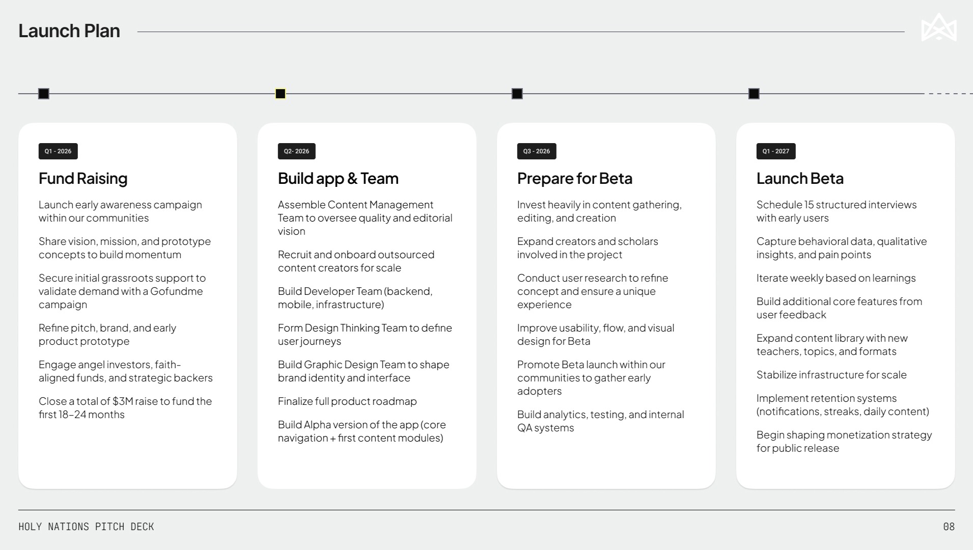Select the Fund Raising card heading

coord(83,179)
